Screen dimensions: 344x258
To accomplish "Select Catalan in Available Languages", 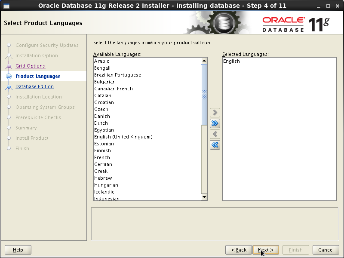I will click(x=147, y=95).
